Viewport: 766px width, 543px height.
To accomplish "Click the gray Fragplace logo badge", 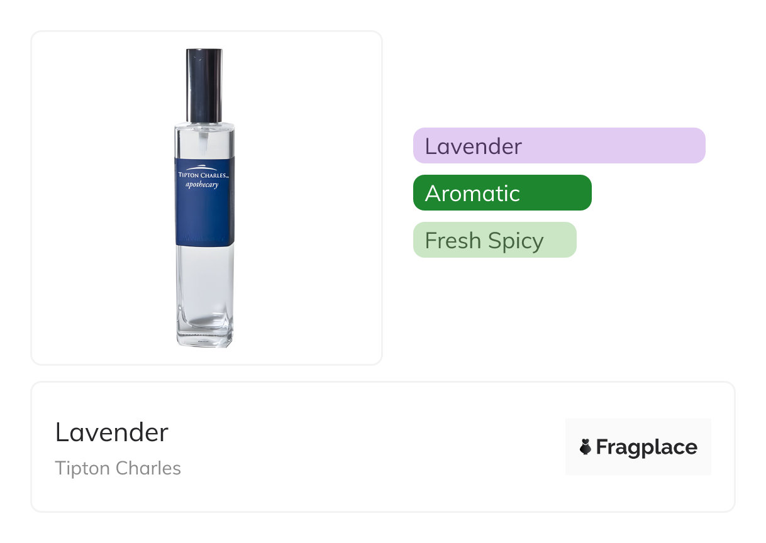I will (638, 447).
